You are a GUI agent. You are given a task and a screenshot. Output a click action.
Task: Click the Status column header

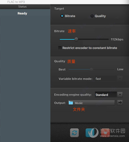(x=22, y=7)
